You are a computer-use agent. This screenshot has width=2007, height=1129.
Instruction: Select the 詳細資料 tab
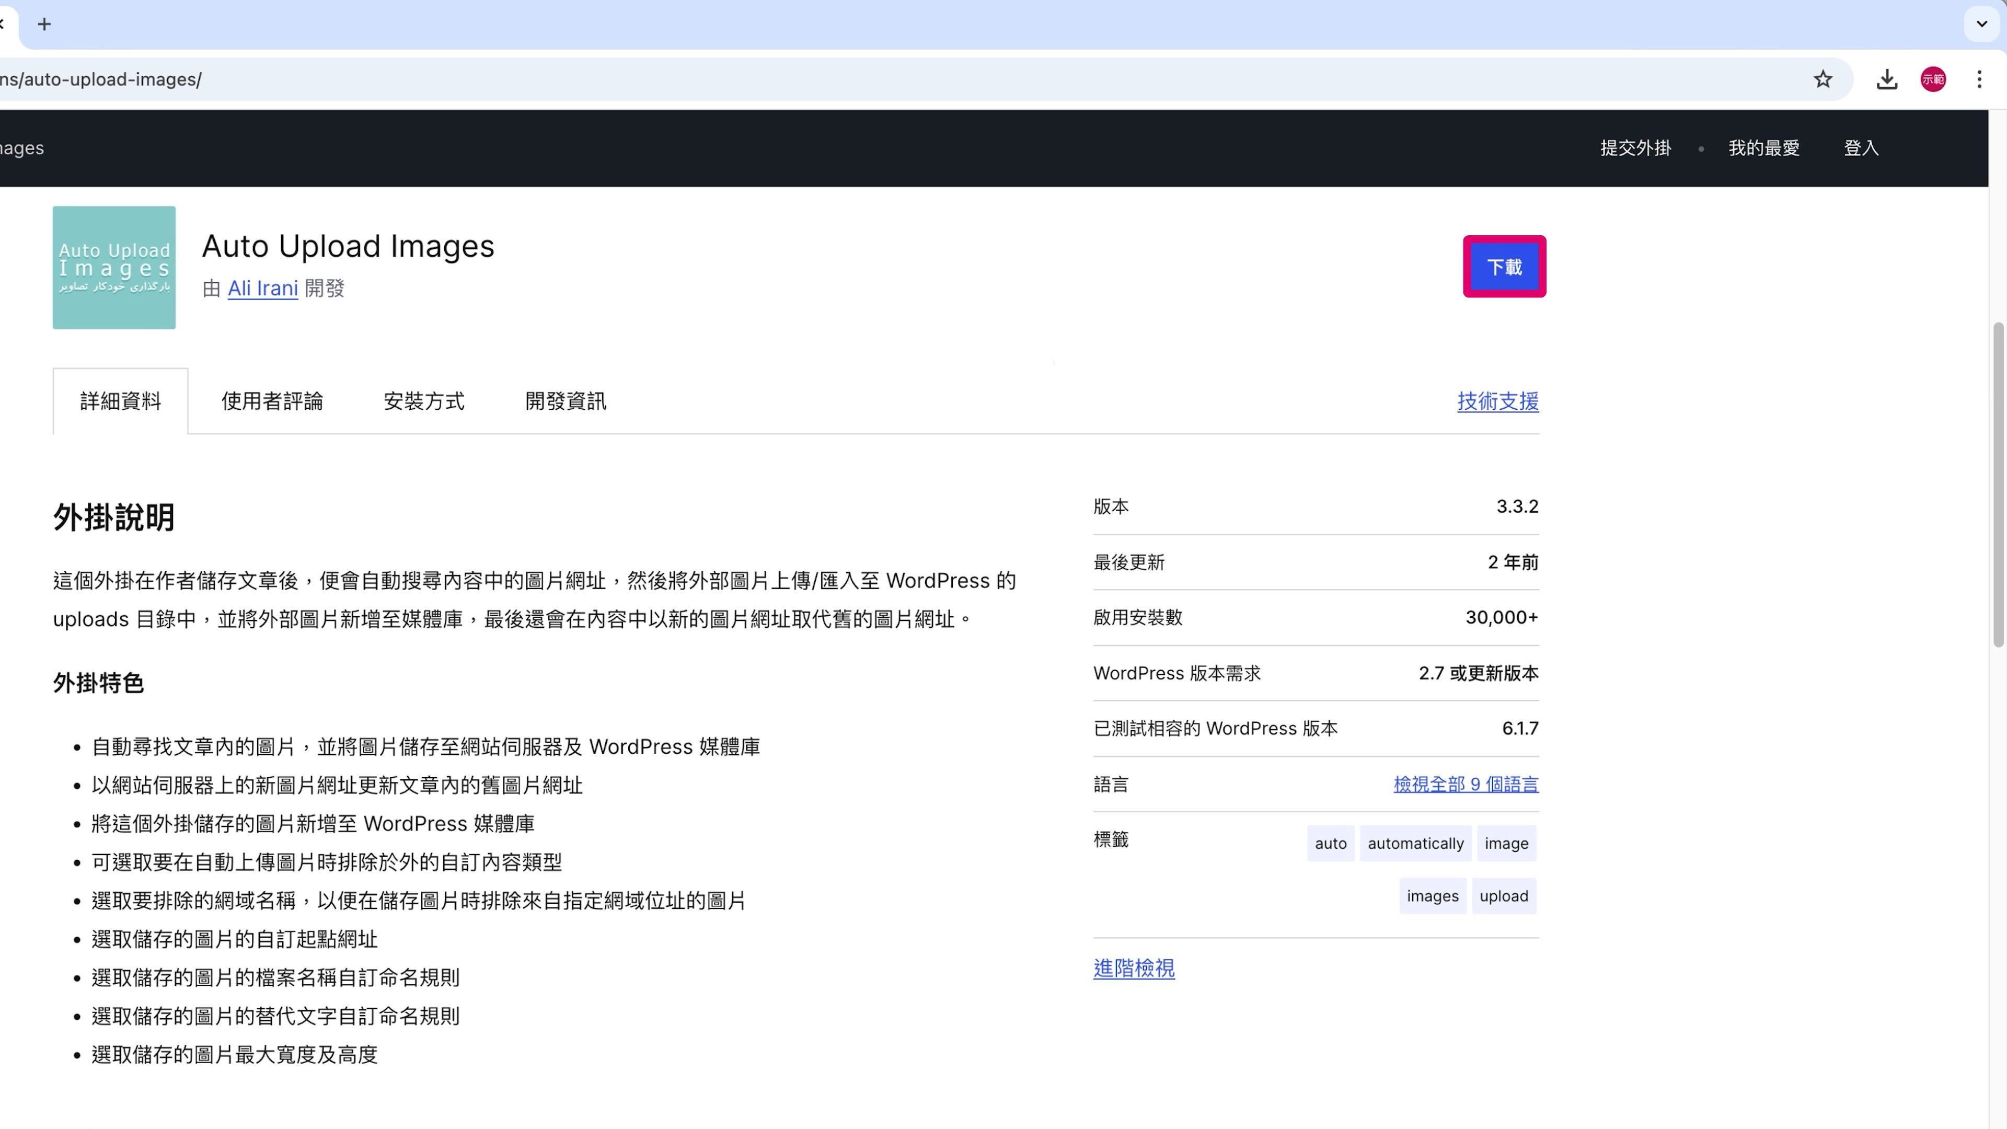point(121,401)
